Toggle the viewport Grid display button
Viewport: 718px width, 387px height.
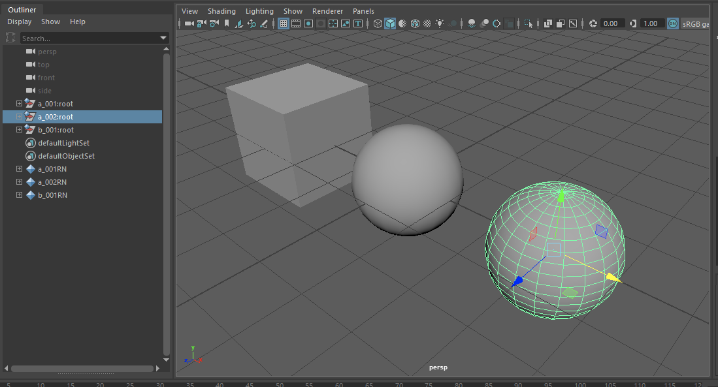(x=284, y=23)
